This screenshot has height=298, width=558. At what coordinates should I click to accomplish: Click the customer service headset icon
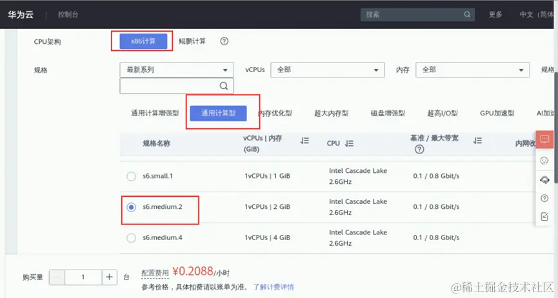[x=544, y=180]
